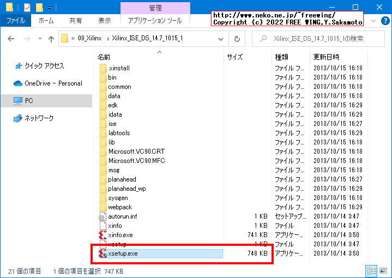
Task: Open the Explorer help icon
Action: (385, 21)
